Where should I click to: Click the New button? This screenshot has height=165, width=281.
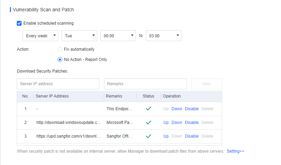(207, 84)
